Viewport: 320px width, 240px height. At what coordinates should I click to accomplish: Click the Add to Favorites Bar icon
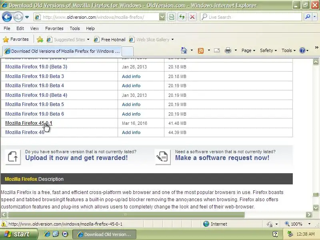click(x=40, y=39)
